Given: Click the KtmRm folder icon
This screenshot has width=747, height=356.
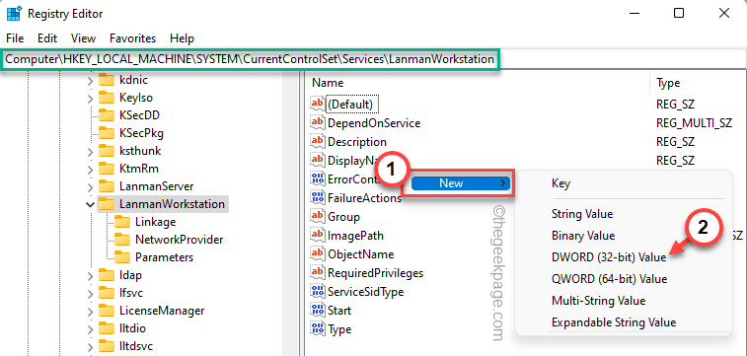Looking at the screenshot, I should click(107, 169).
